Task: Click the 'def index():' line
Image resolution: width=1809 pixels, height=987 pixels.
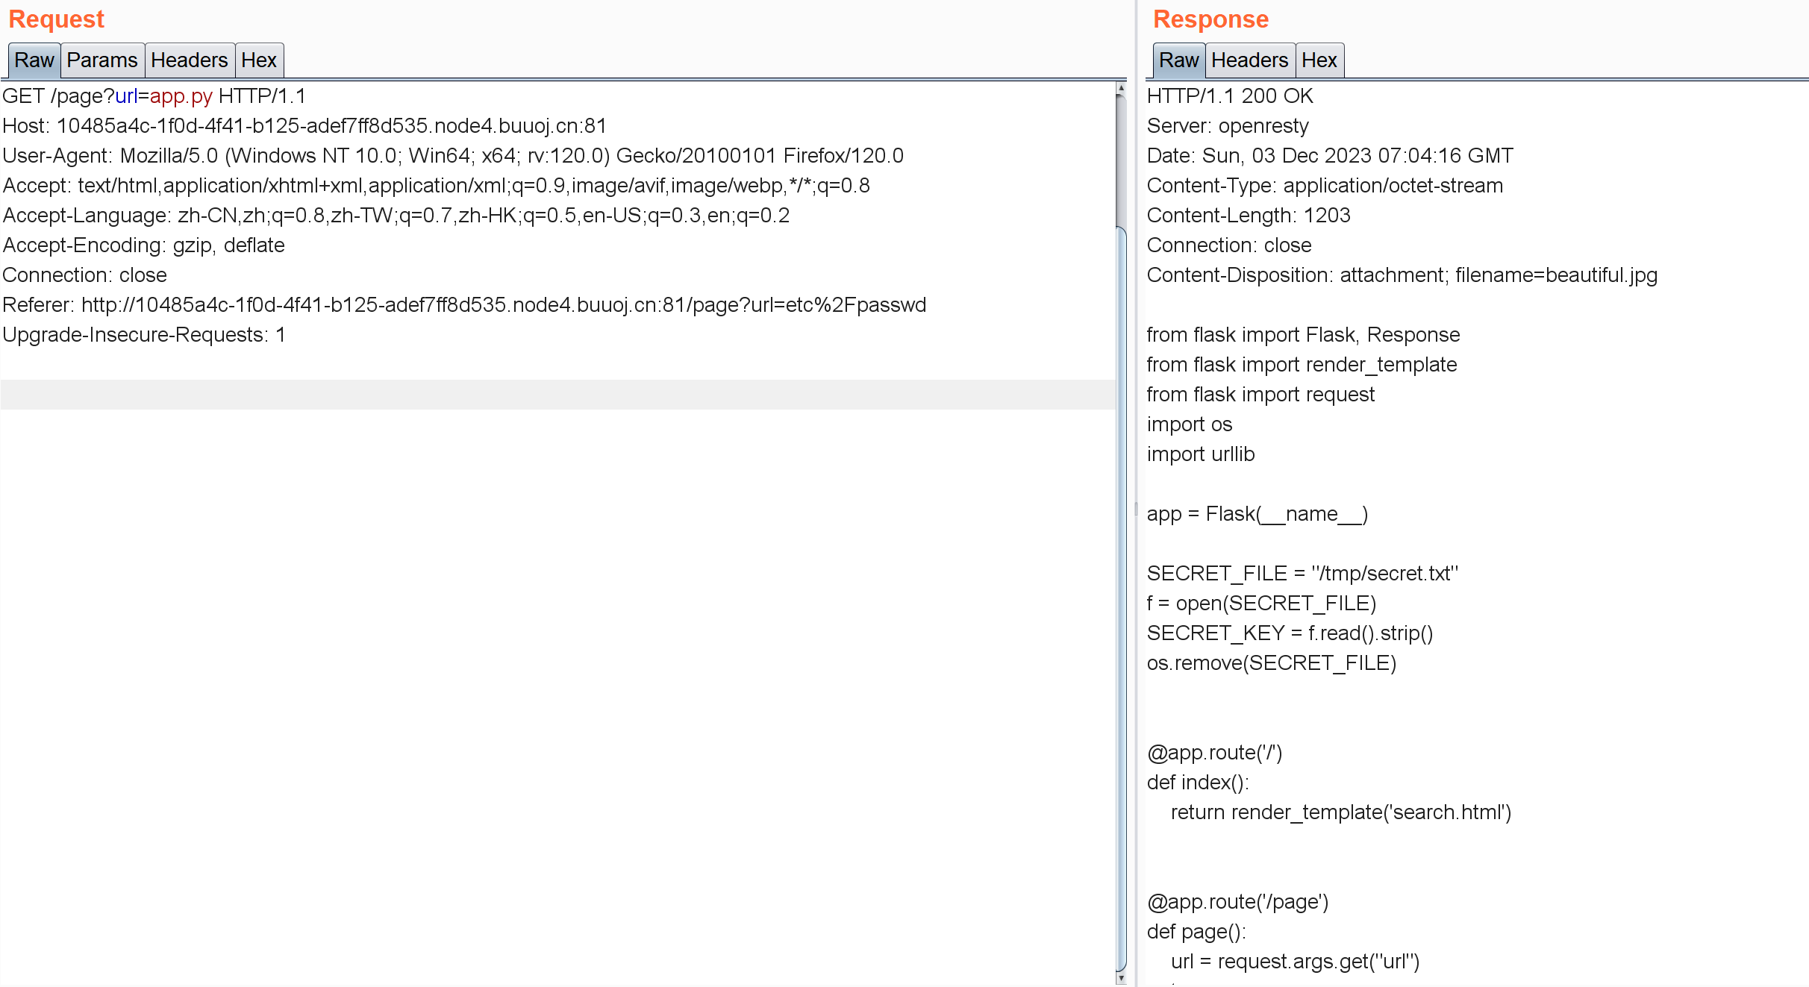Action: [x=1198, y=783]
